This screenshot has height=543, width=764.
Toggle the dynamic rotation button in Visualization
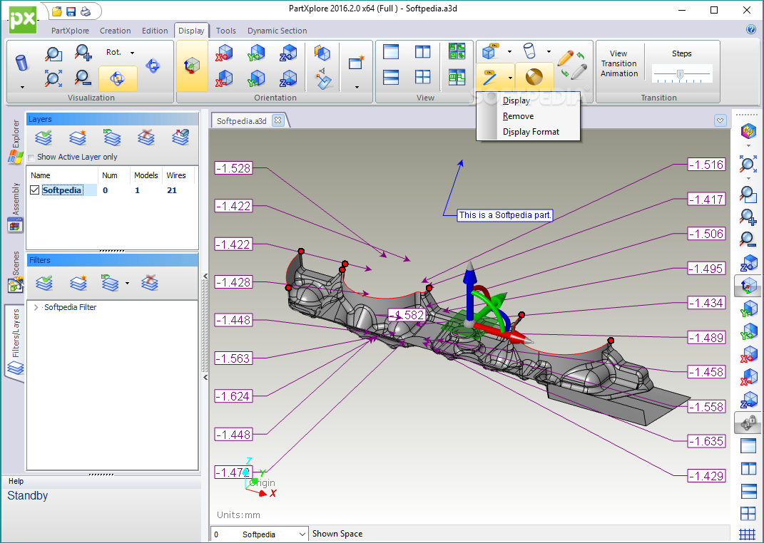coord(118,78)
